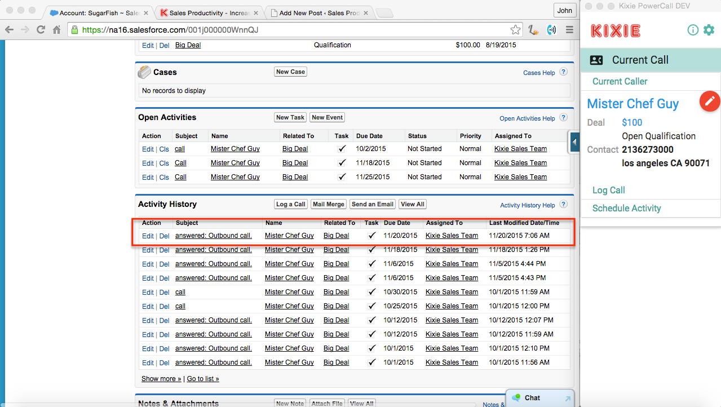Open Kixie settings gear
721x407 pixels.
(x=709, y=30)
